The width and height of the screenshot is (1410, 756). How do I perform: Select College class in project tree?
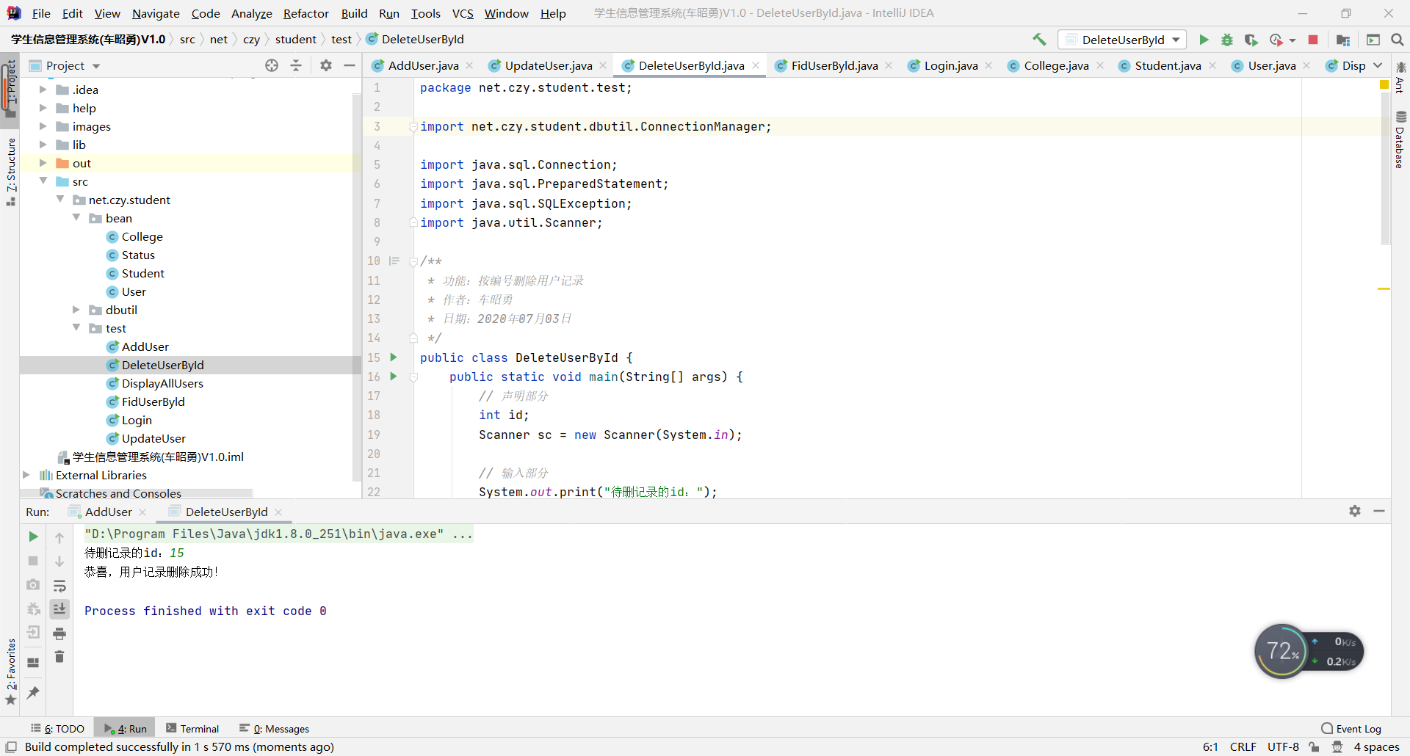tap(142, 236)
